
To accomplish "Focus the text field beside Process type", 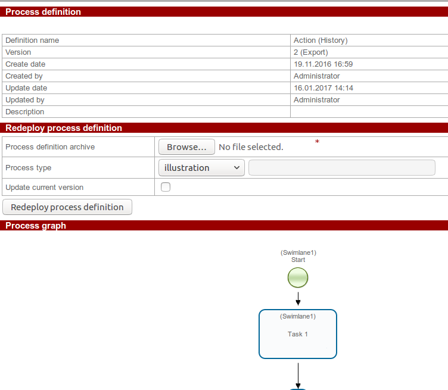I will pos(341,168).
